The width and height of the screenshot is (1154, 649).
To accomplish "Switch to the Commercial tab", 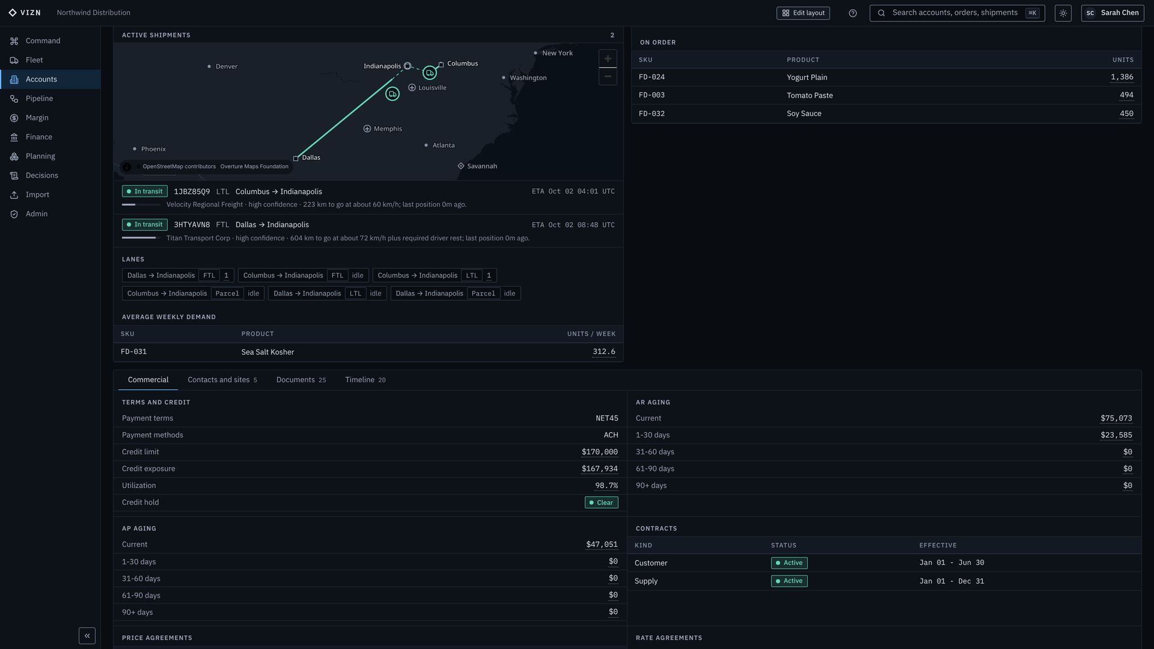I will pos(148,380).
